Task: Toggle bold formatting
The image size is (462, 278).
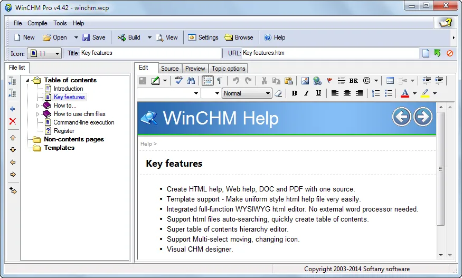Action: point(294,93)
